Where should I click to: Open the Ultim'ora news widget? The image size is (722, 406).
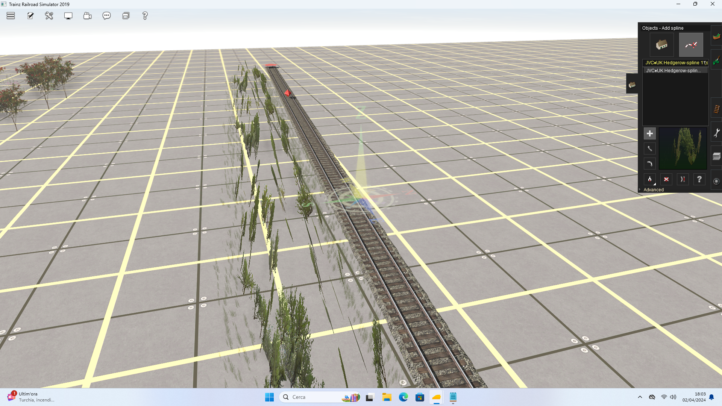(31, 397)
